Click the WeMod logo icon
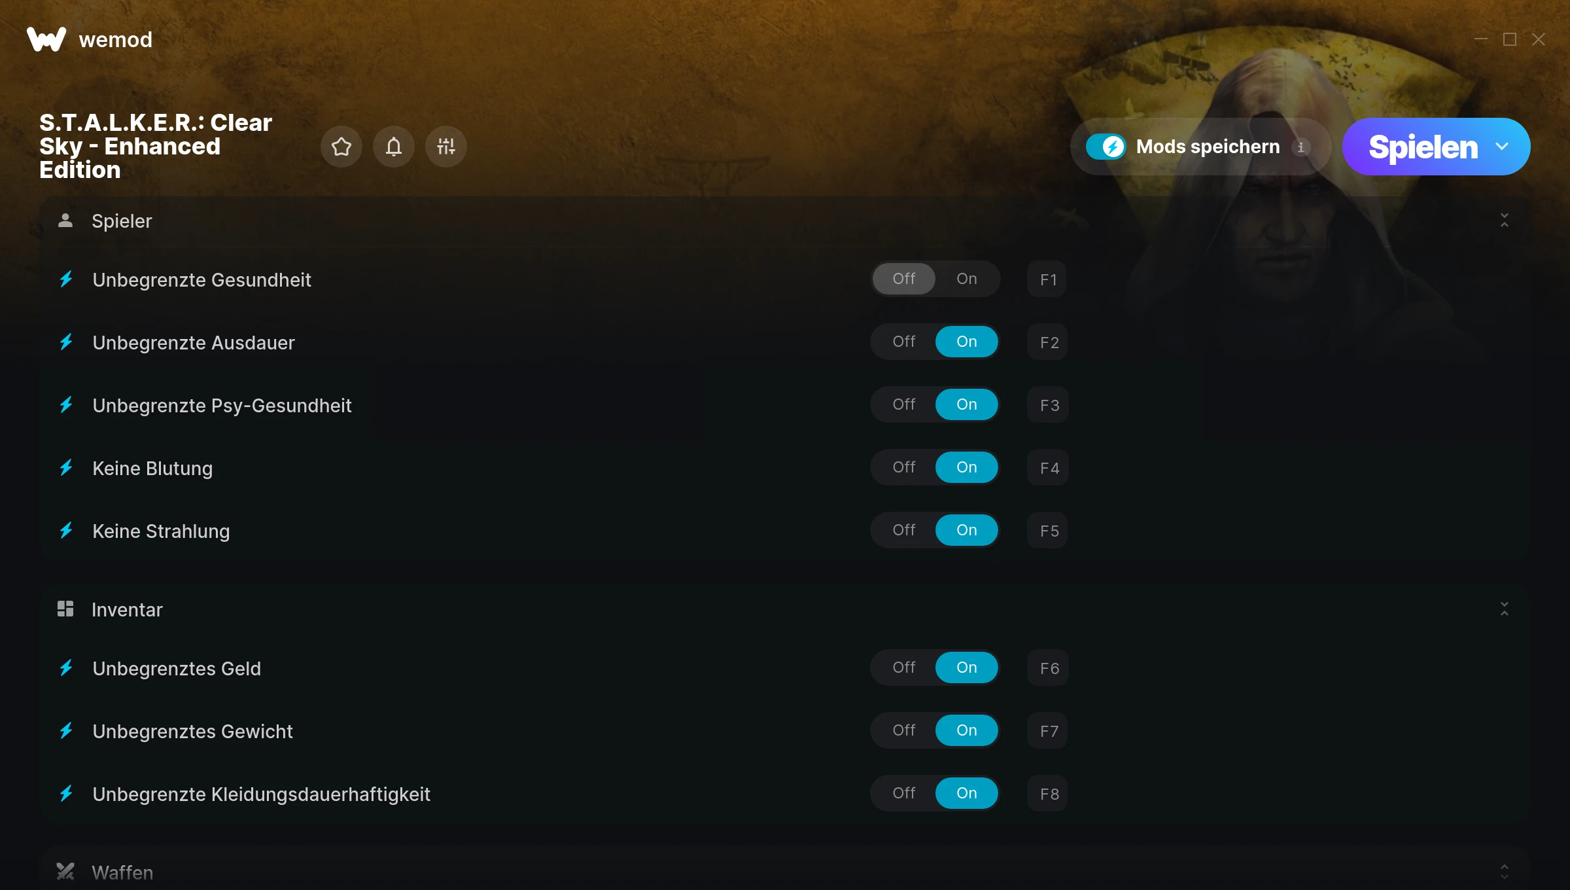The width and height of the screenshot is (1570, 890). point(46,39)
